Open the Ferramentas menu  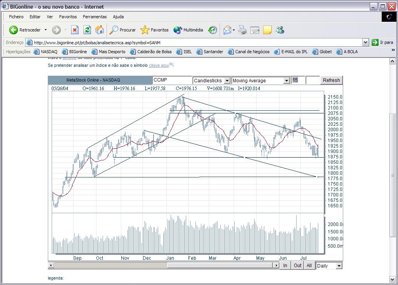94,17
